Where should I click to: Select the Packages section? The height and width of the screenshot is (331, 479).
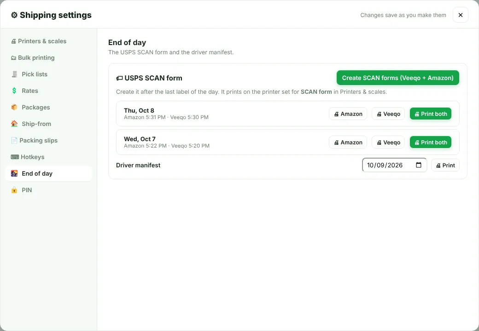click(48, 107)
